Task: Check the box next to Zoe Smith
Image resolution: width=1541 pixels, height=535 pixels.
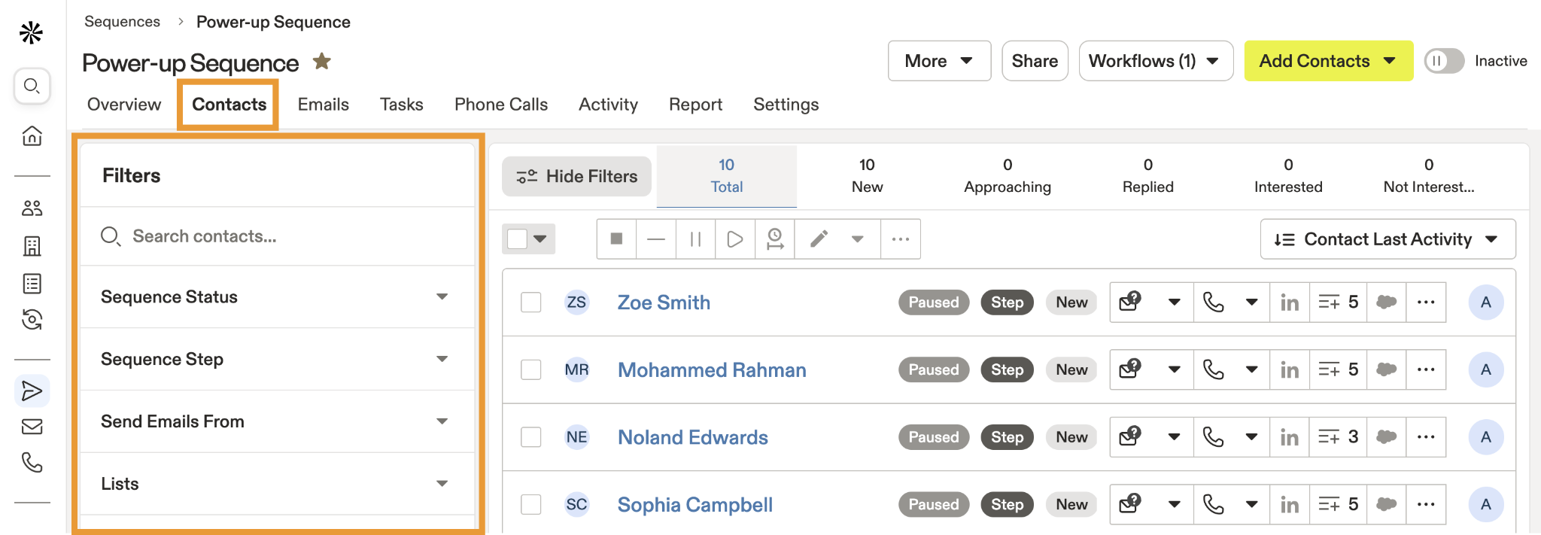Action: 531,302
